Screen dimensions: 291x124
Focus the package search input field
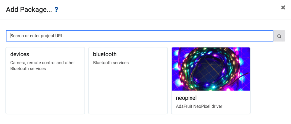(139, 36)
